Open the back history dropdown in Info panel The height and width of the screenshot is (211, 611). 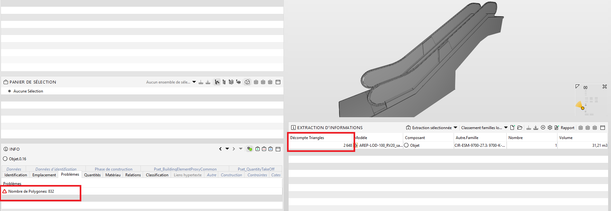pos(227,149)
